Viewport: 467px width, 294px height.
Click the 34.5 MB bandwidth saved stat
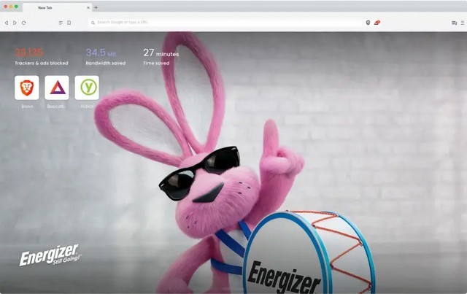point(105,57)
